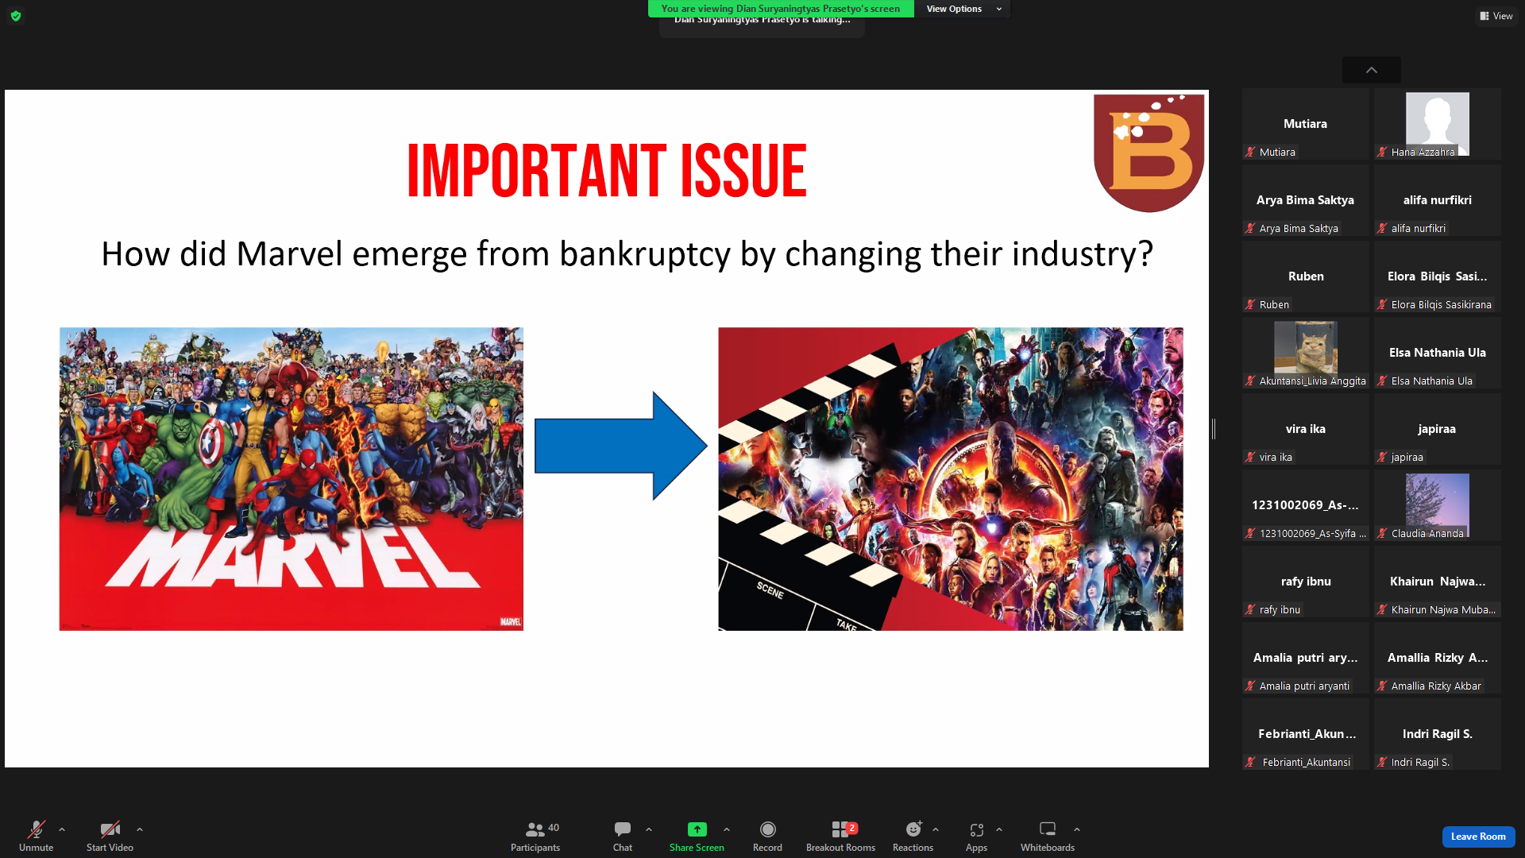Start recording with Record button

(x=767, y=836)
